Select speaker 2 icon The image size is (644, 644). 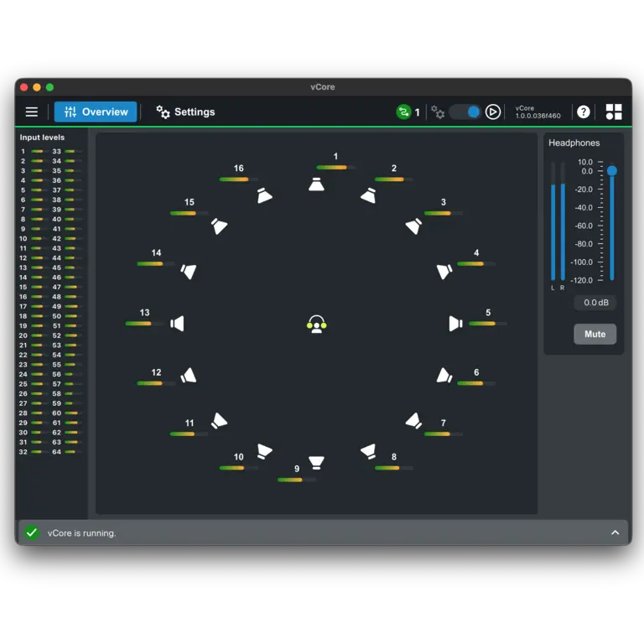tap(368, 195)
